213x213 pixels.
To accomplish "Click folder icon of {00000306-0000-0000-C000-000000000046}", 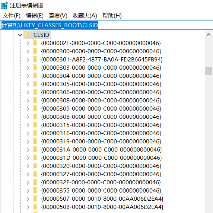I will click(35, 92).
